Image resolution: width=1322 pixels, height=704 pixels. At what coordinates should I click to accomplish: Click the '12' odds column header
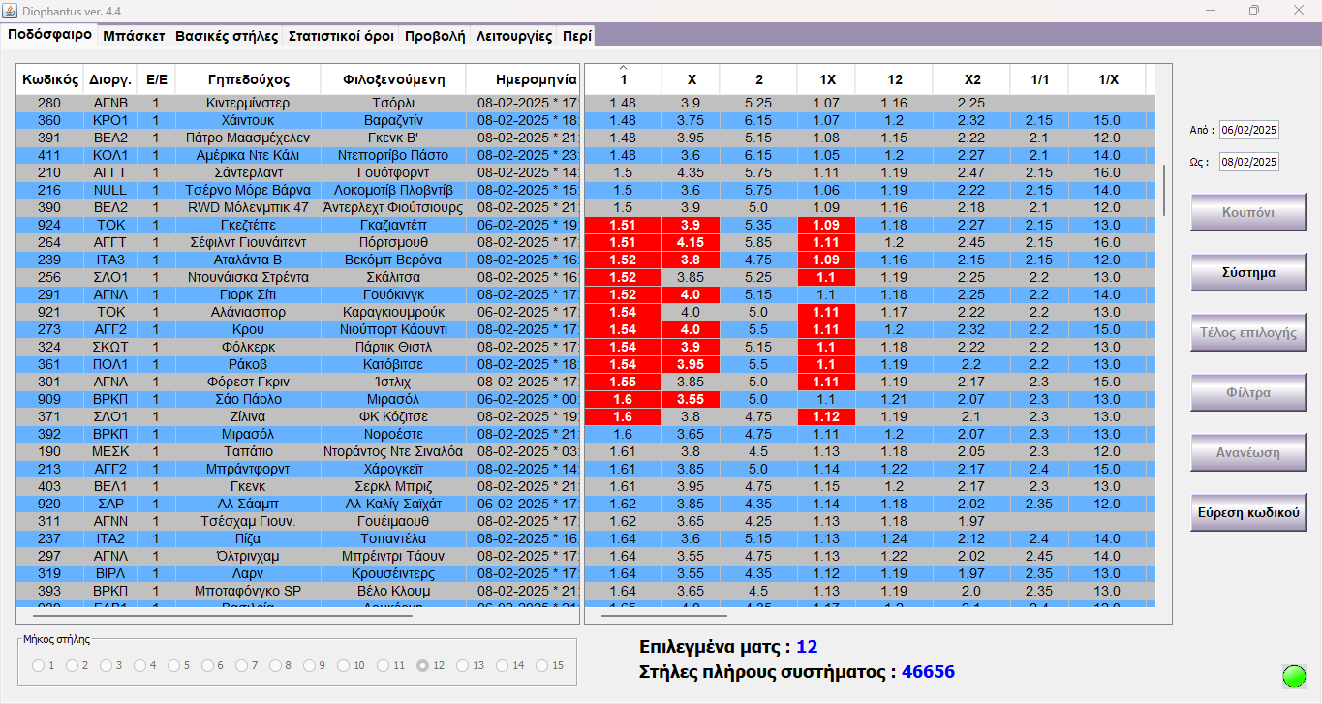894,79
